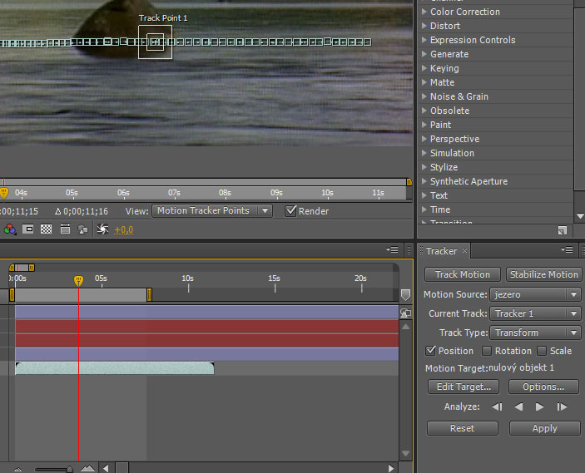Screen dimensions: 585x473
Task: Open the View Motion Tracker Points dropdown
Action: 212,210
